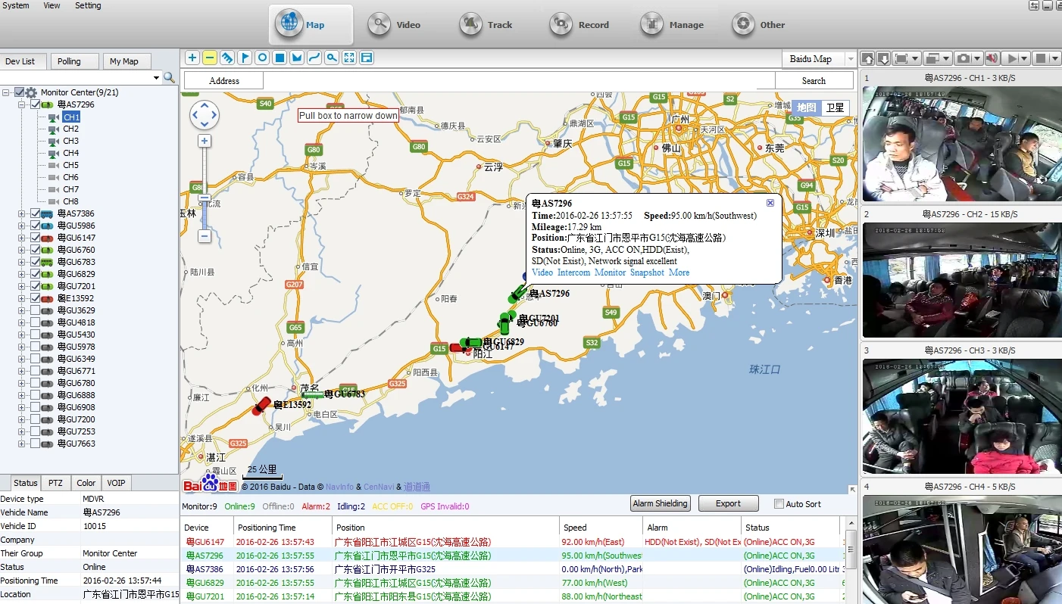This screenshot has width=1062, height=604.
Task: Switch the map to full screen view
Action: pyautogui.click(x=348, y=58)
